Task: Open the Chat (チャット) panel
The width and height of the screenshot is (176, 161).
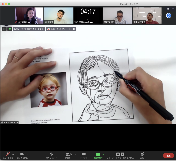Action: (84, 156)
